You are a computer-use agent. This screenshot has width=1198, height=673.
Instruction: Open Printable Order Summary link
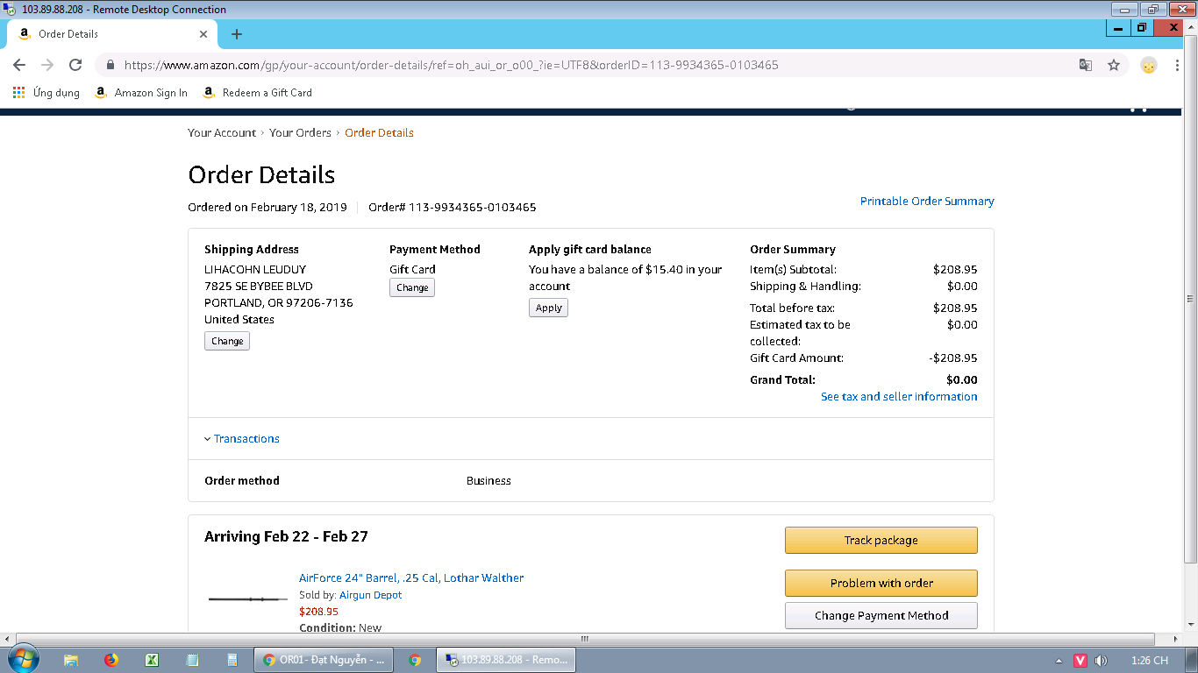pos(927,202)
